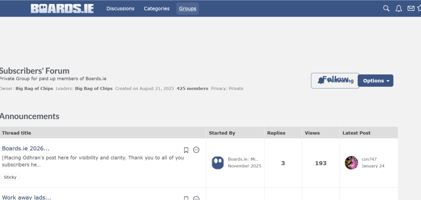421x200 pixels.
Task: Bookmark the Boards.ie 2026 thread
Action: click(186, 150)
